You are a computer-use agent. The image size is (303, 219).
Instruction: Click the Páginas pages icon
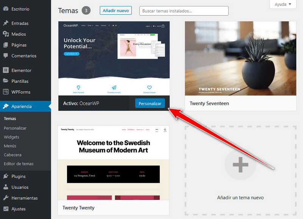[x=6, y=45]
